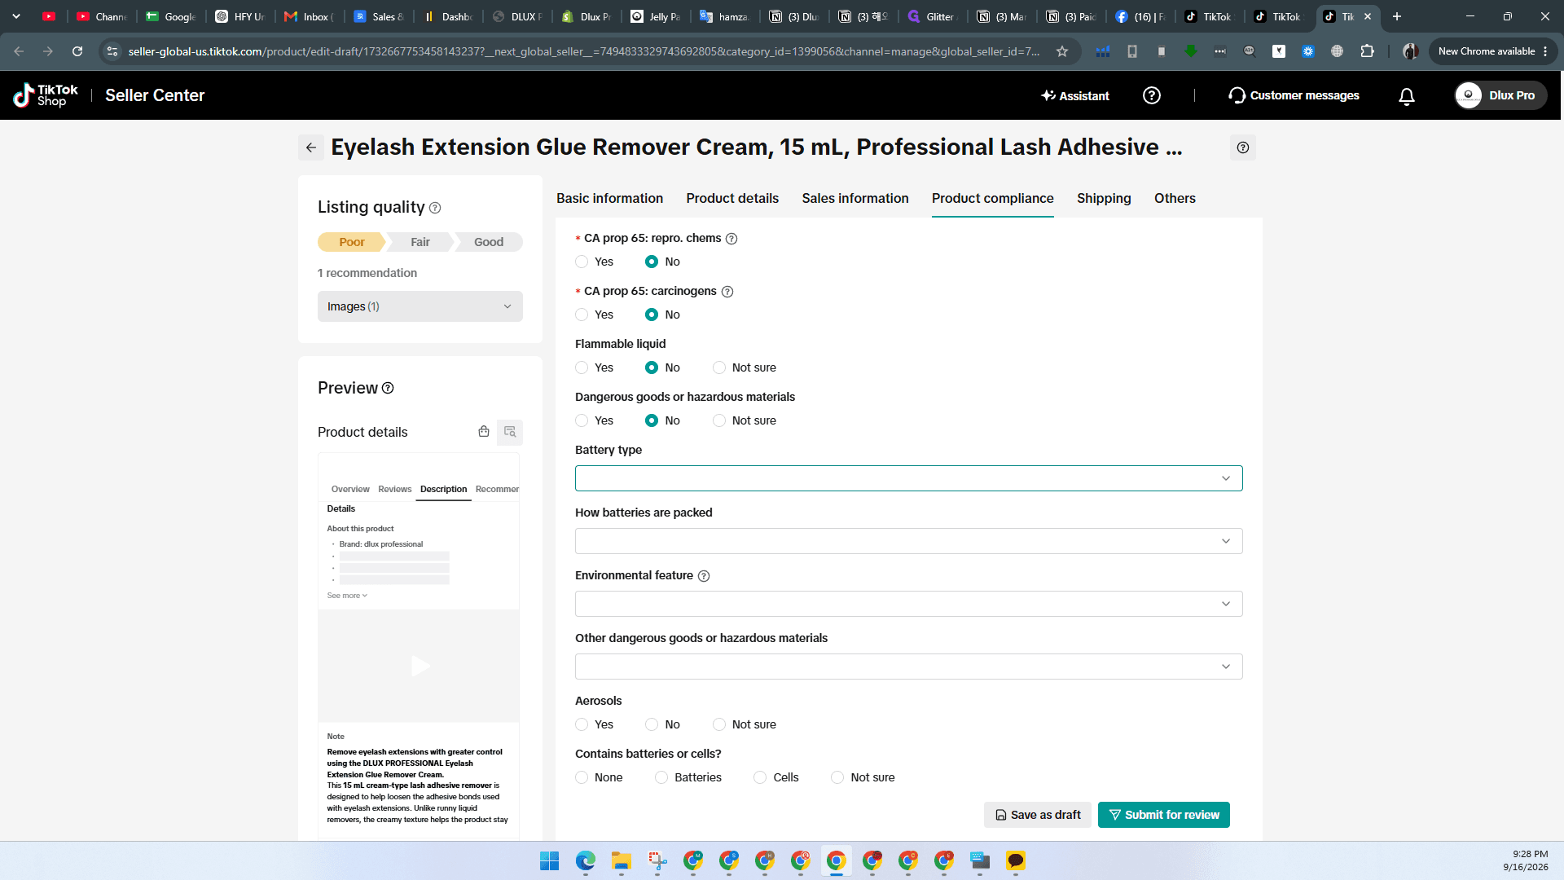Click the shopping bag preview icon
Viewport: 1564px width, 880px height.
click(484, 432)
